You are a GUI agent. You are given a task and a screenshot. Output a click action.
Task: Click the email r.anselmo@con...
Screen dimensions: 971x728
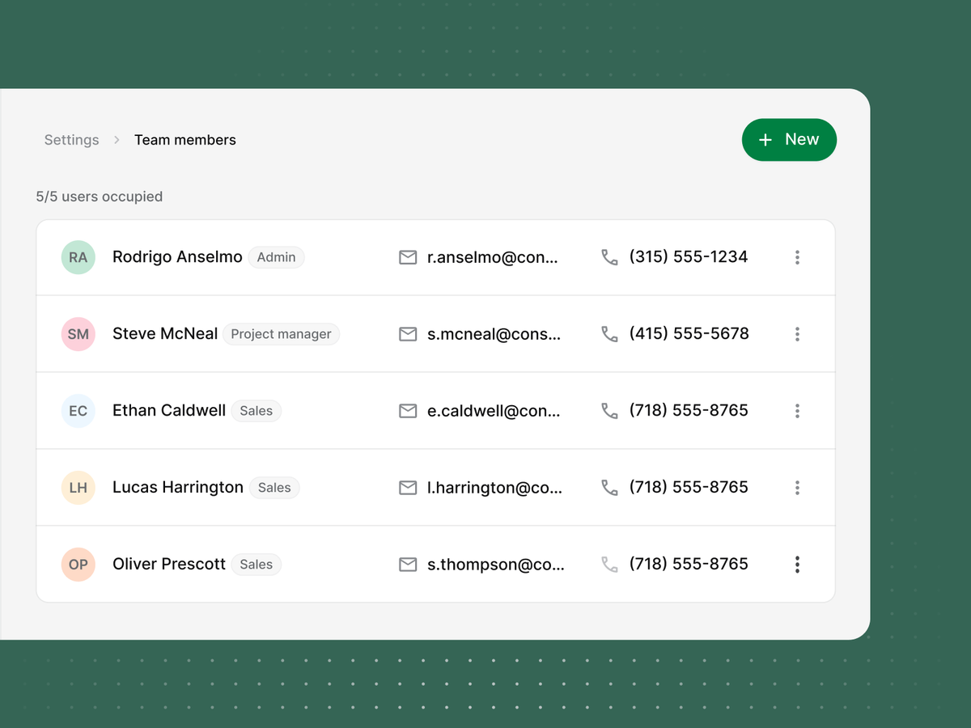(493, 257)
